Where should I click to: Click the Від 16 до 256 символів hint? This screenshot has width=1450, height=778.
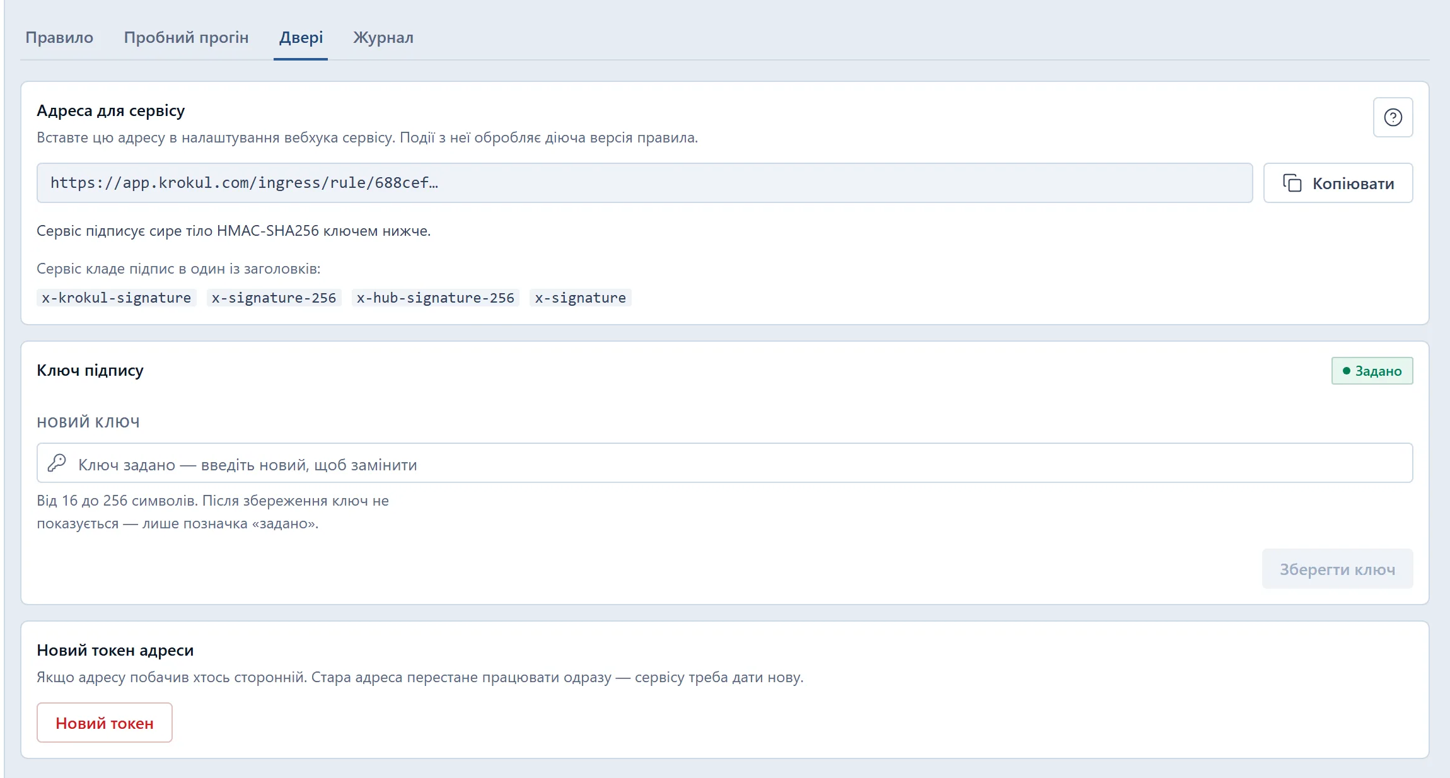coord(213,512)
